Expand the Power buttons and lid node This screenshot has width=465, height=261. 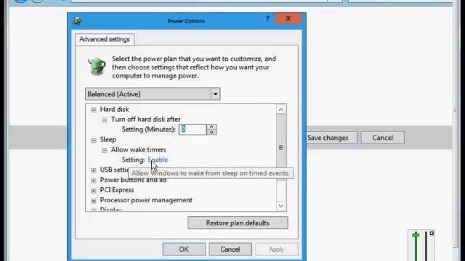pos(94,181)
